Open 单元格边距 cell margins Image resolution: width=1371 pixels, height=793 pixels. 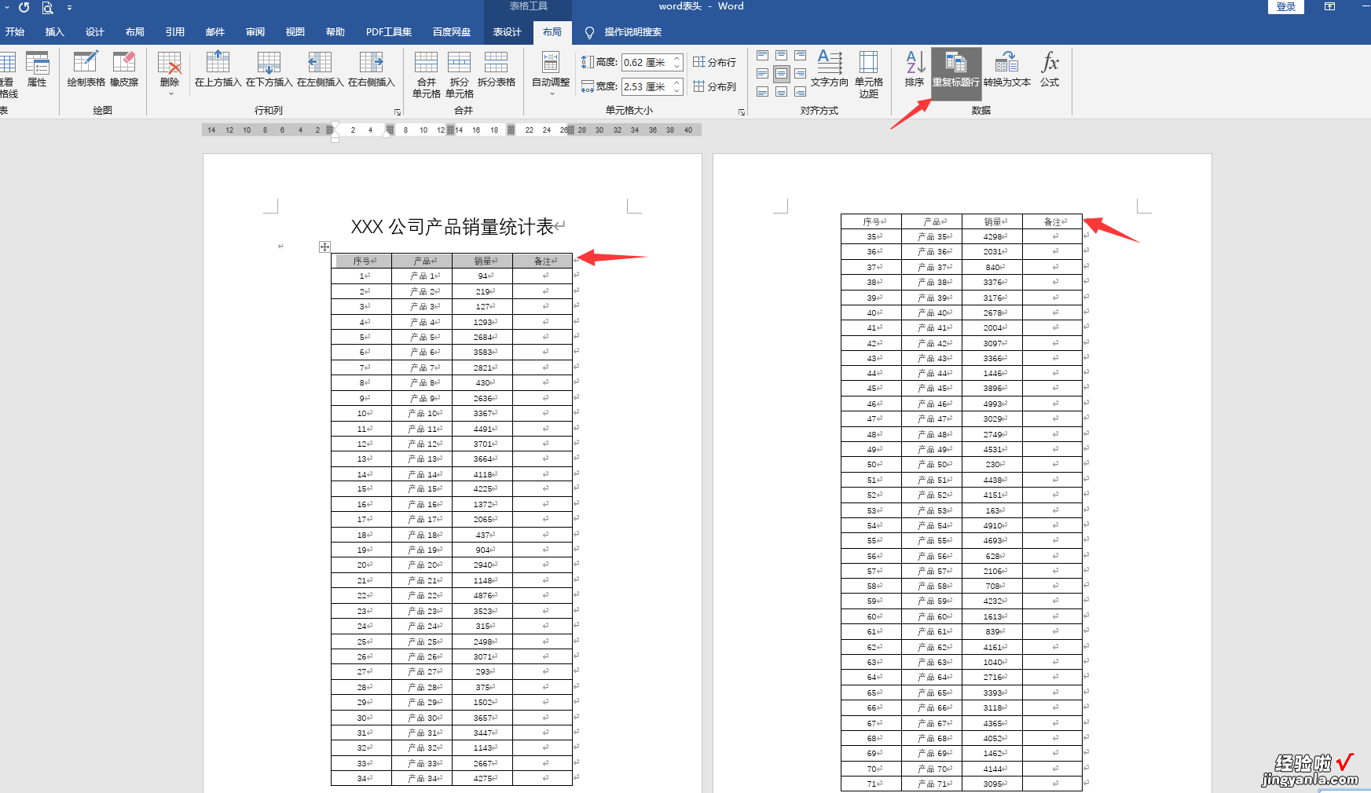pyautogui.click(x=869, y=75)
